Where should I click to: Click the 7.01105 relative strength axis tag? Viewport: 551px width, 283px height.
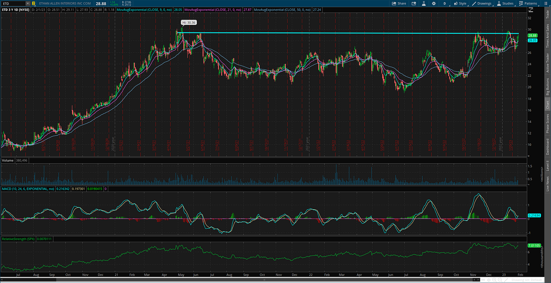tap(533, 246)
